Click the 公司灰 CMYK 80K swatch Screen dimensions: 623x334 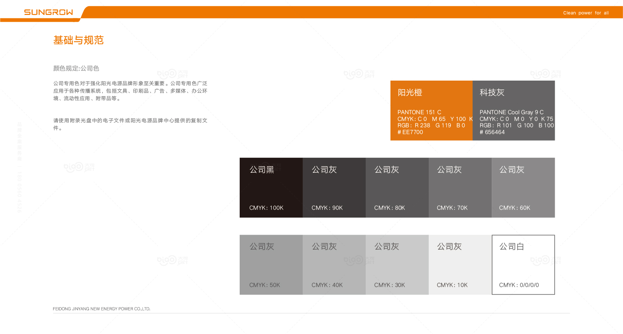(x=397, y=187)
